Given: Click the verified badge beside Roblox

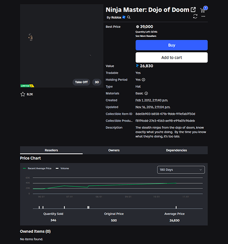Looking at the screenshot, I should pos(124,17).
